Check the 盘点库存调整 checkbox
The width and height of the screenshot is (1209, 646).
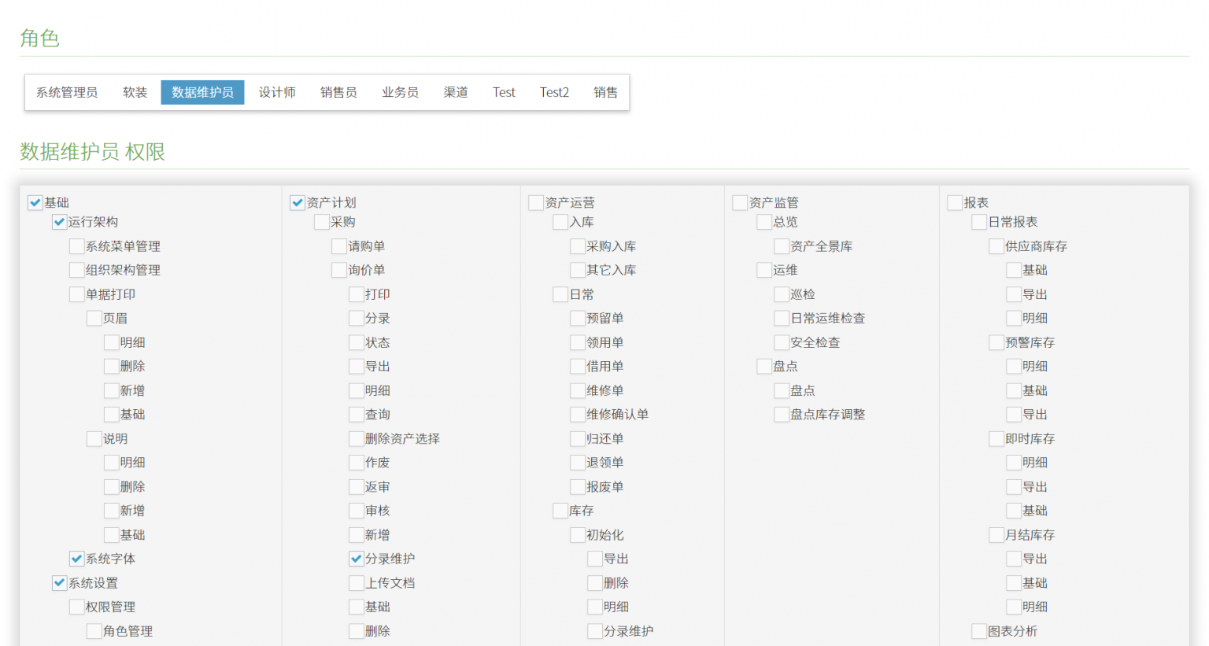coord(782,414)
